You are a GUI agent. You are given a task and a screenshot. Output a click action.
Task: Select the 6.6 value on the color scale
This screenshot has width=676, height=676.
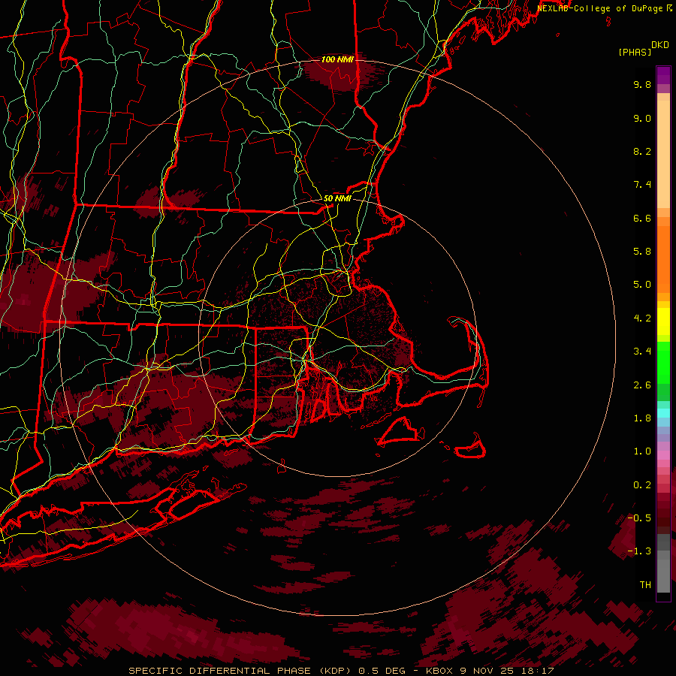pos(642,218)
